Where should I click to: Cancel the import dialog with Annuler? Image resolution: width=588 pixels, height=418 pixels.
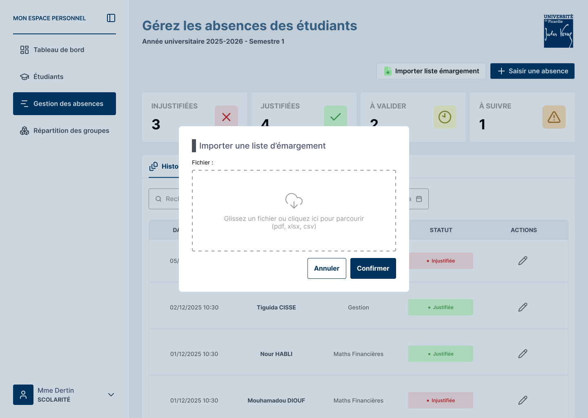tap(327, 268)
